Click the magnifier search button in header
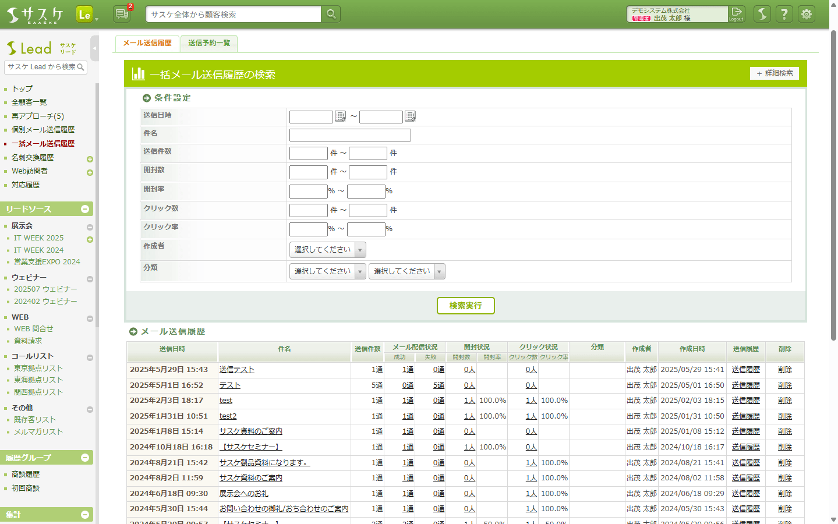This screenshot has height=524, width=838. coord(331,14)
